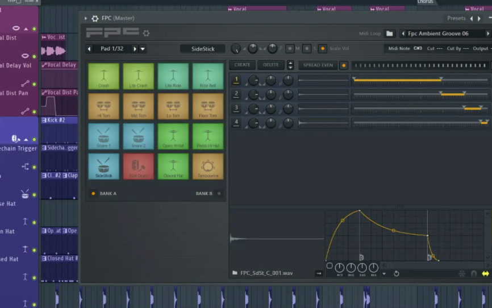Click the CREATE layer button

point(242,65)
